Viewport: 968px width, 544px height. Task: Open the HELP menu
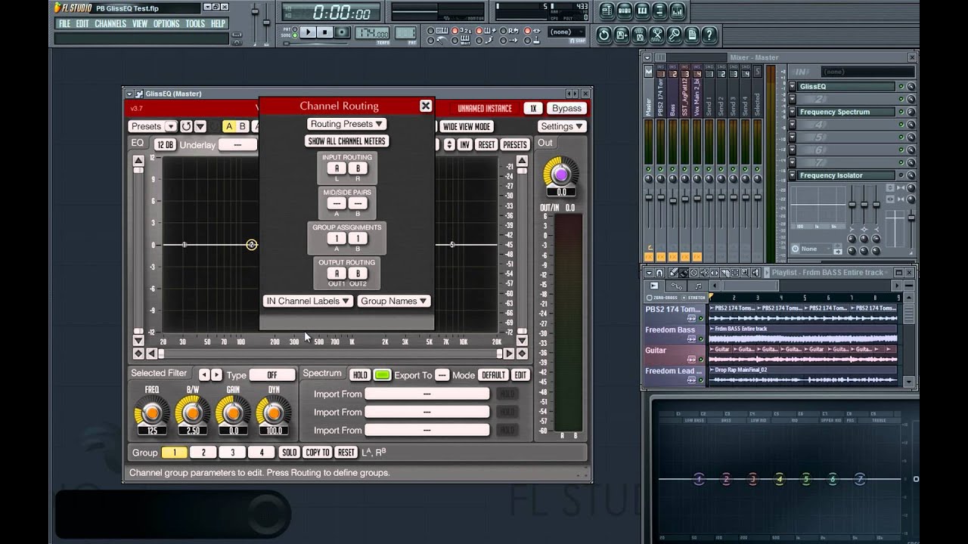tap(218, 23)
